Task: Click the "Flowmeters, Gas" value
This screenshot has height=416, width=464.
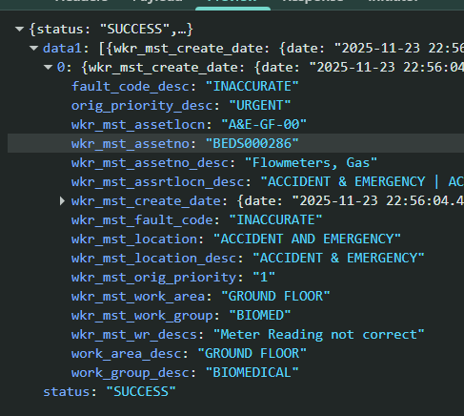Action: 312,163
